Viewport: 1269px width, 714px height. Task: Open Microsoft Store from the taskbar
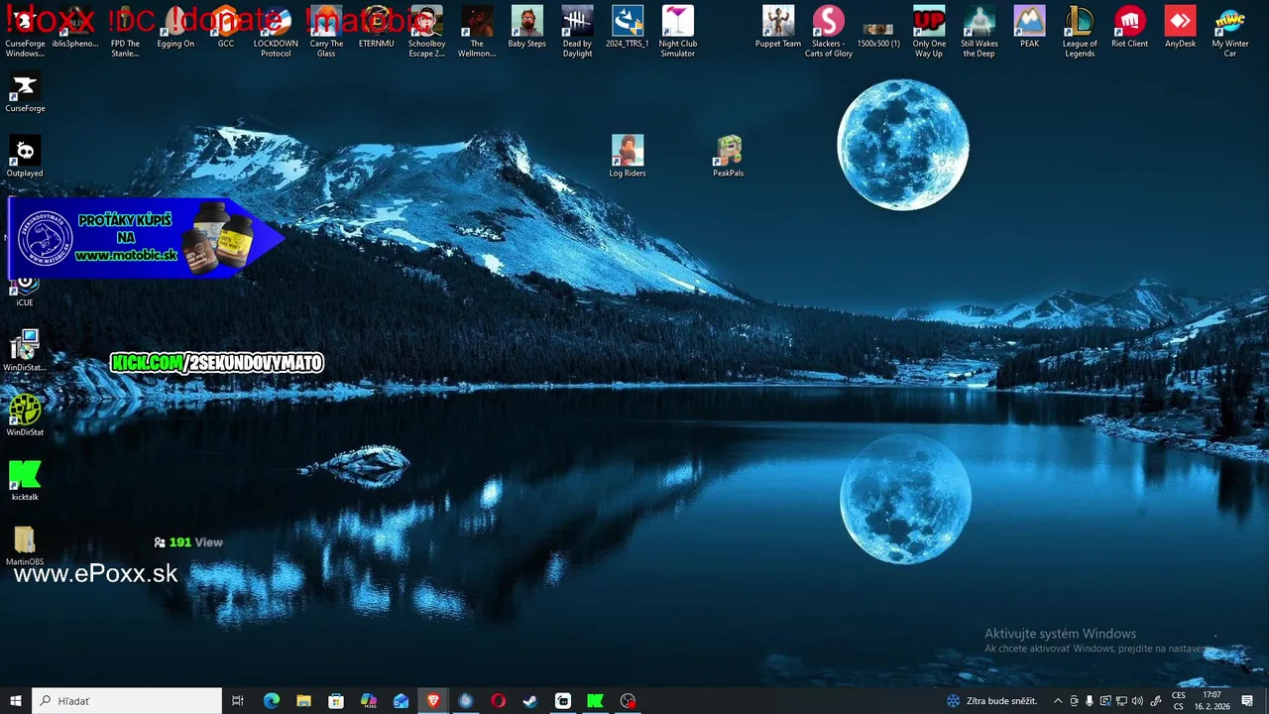pyautogui.click(x=336, y=701)
